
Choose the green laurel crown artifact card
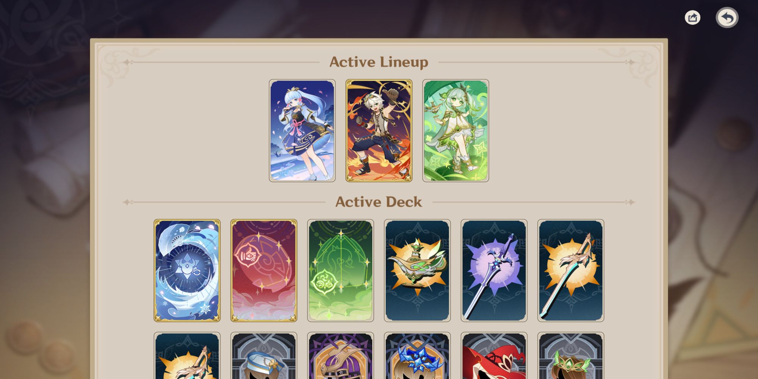(571, 356)
